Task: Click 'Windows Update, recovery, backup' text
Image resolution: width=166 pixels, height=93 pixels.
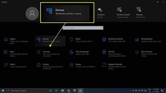Action: click(117, 68)
